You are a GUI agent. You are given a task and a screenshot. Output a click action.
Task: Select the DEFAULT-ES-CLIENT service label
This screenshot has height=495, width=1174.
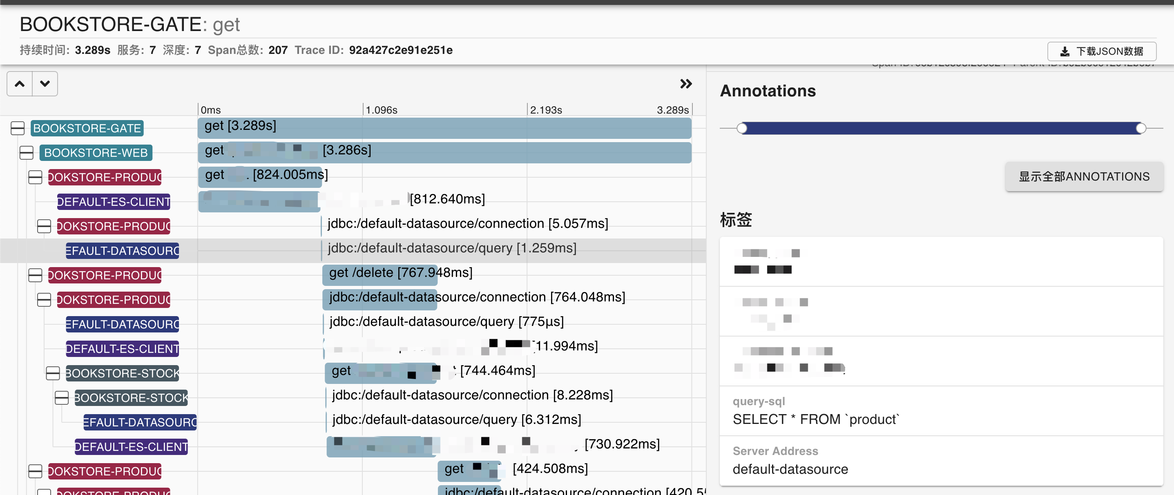click(113, 201)
